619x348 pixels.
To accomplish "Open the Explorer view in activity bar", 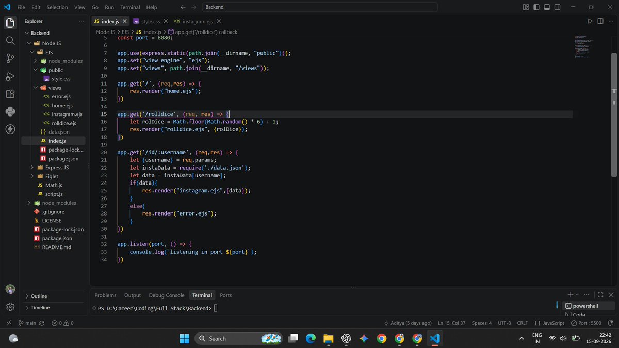I will click(10, 23).
